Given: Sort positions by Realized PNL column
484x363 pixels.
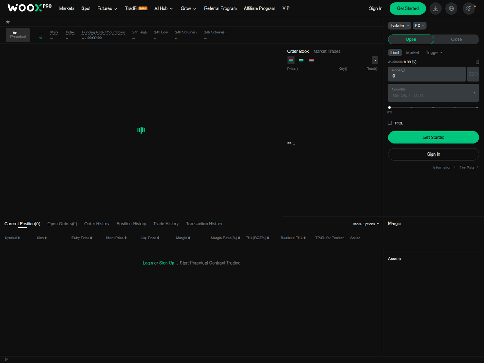Looking at the screenshot, I should [293, 238].
